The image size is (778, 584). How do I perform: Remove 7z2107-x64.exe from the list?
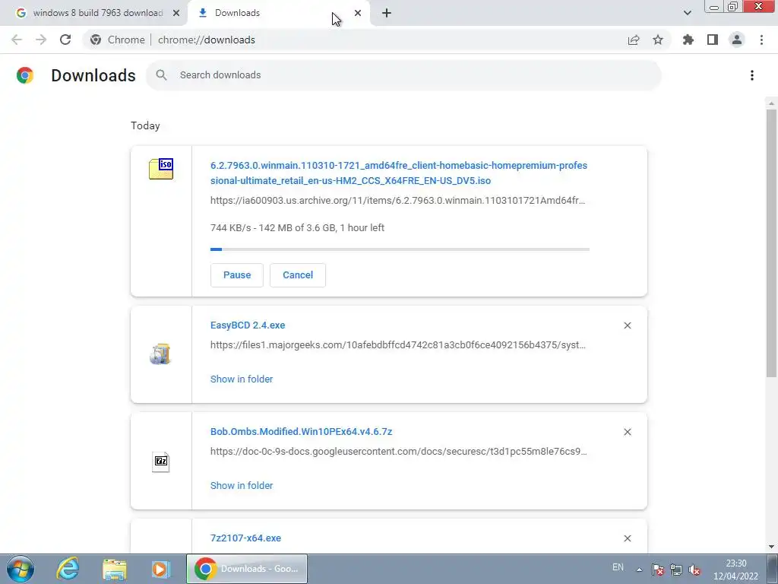tap(627, 538)
